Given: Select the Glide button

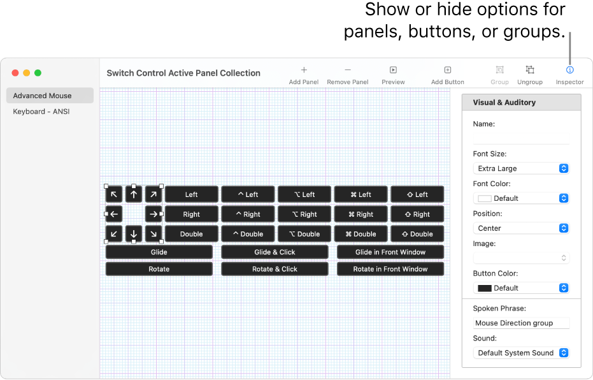Looking at the screenshot, I should [159, 252].
